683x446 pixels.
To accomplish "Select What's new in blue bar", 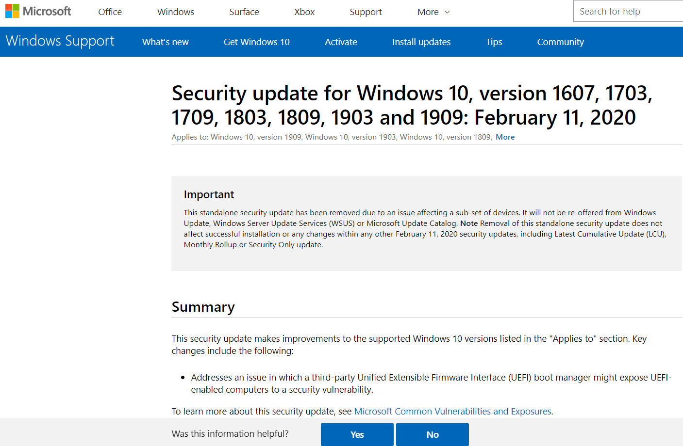I will point(166,42).
